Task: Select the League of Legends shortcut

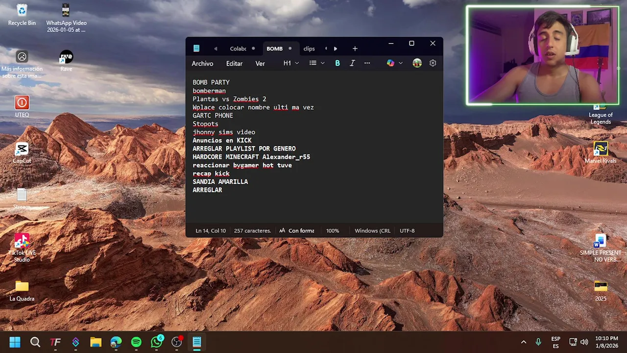Action: tap(601, 114)
